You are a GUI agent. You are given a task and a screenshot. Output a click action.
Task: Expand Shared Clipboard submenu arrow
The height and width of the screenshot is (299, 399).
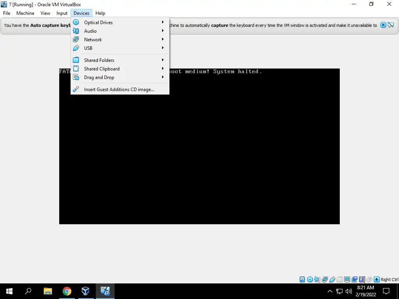(162, 69)
